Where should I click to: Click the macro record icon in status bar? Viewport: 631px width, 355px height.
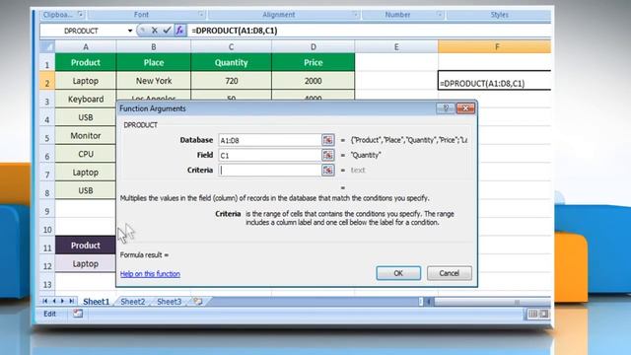(x=78, y=314)
